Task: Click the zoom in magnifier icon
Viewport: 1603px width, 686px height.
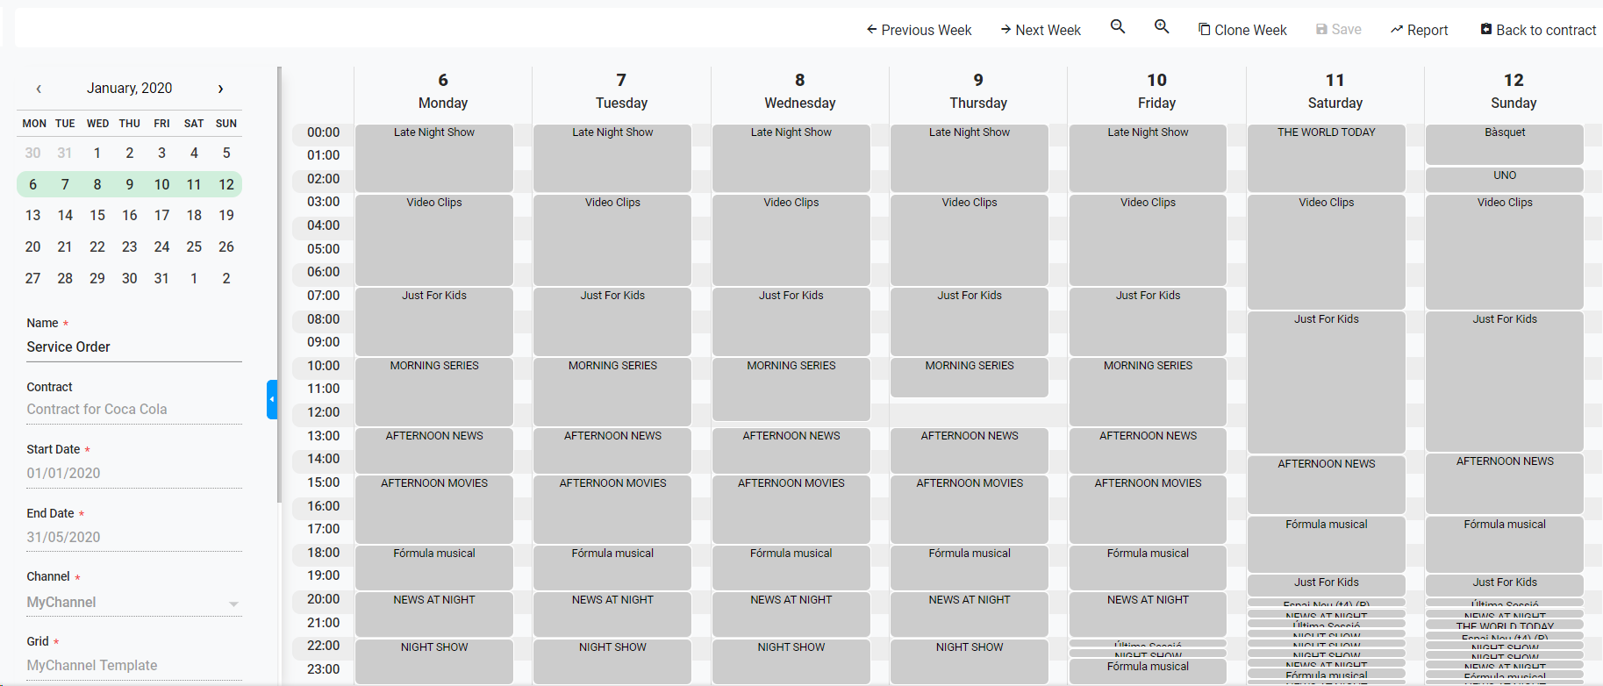Action: point(1161,27)
